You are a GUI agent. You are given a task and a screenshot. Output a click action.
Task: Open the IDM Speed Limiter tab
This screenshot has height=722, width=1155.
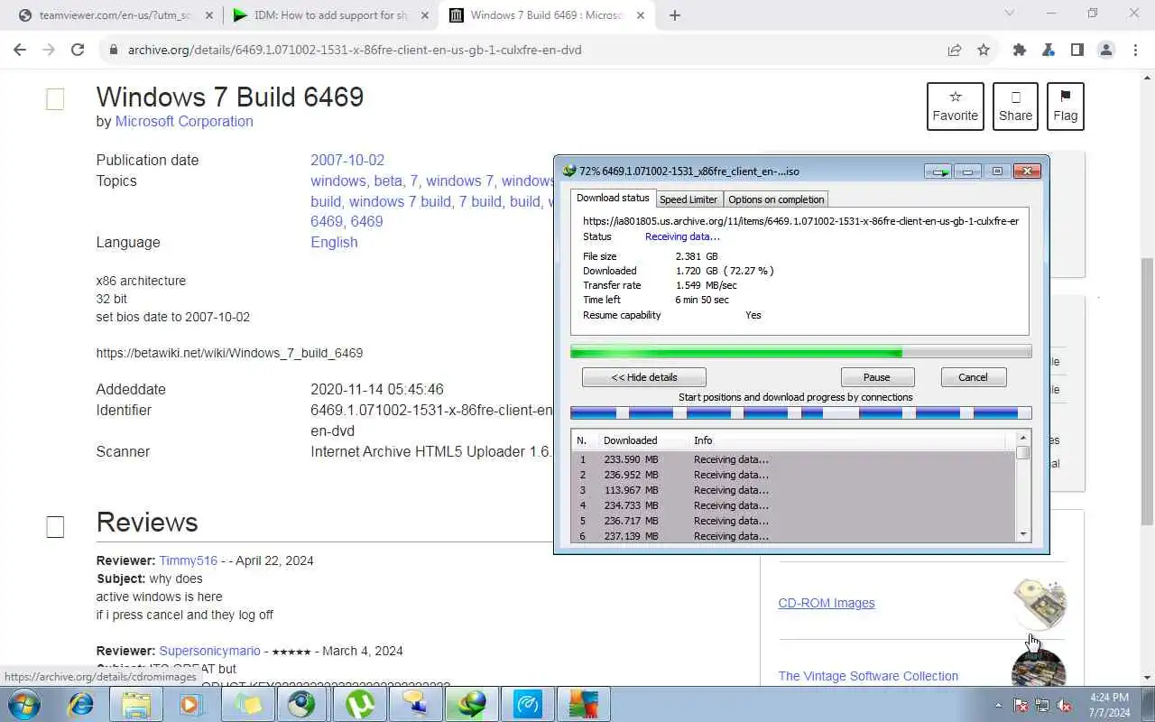(688, 199)
